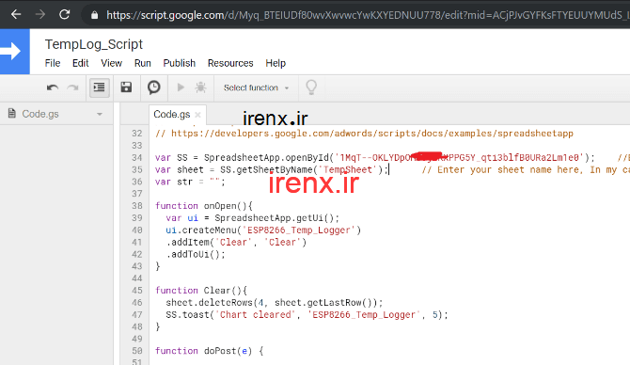Image resolution: width=630 pixels, height=365 pixels.
Task: Debug the selected function with bug icon
Action: click(x=200, y=87)
